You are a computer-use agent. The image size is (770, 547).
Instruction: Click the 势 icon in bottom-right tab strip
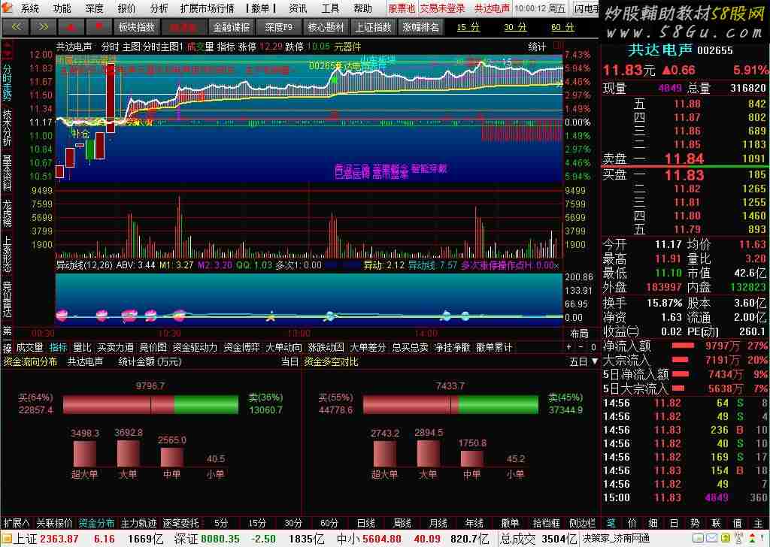pyautogui.click(x=695, y=523)
